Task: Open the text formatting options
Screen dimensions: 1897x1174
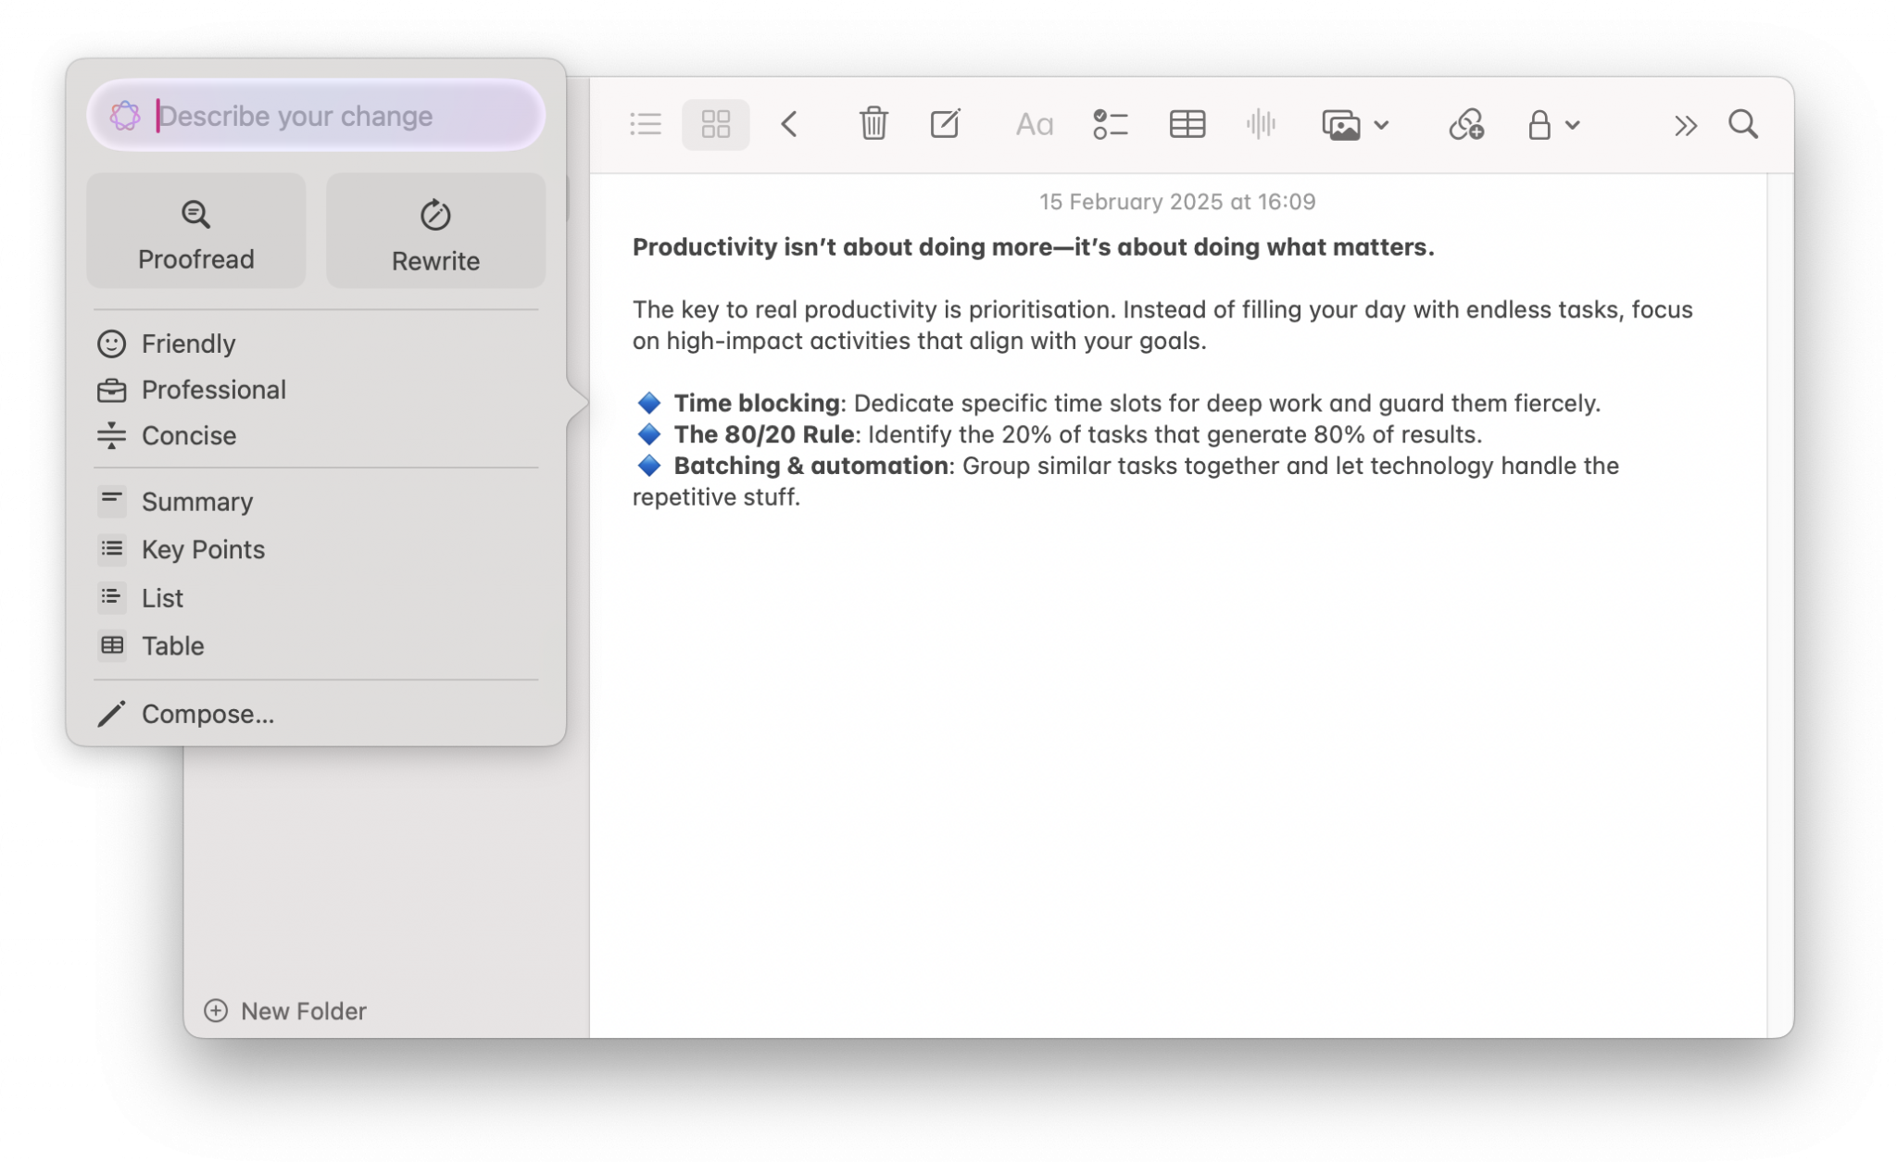Action: [1032, 124]
